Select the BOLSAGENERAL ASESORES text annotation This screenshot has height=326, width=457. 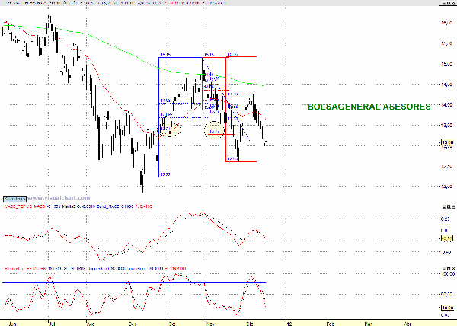click(x=369, y=107)
